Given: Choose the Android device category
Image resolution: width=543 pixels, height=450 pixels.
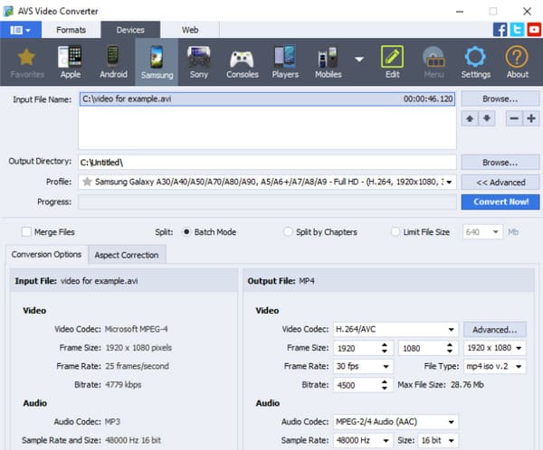Looking at the screenshot, I should [x=113, y=61].
